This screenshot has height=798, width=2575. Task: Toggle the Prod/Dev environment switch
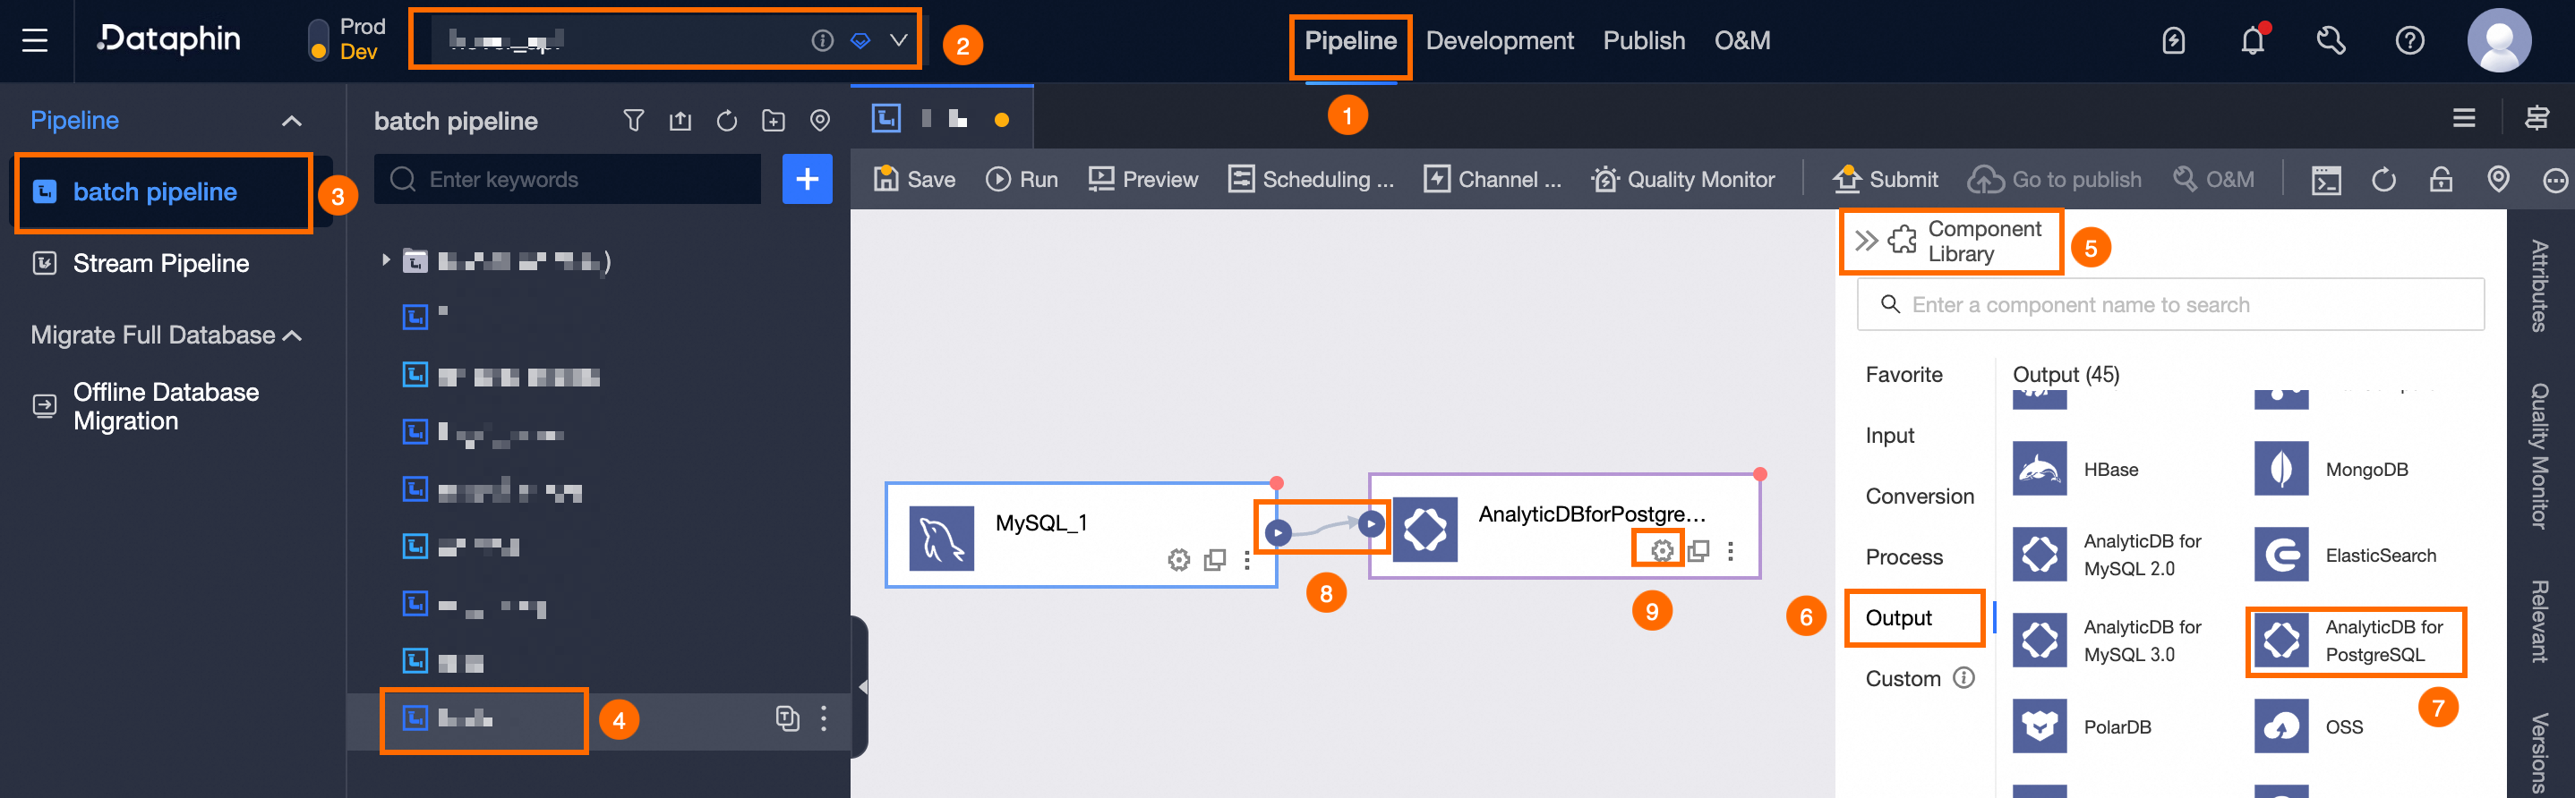(x=318, y=40)
